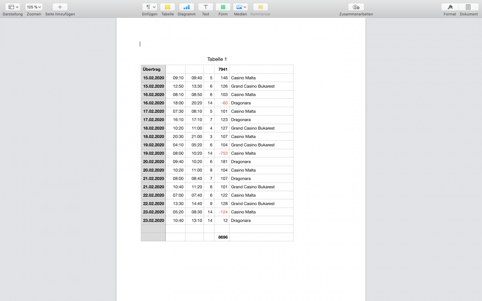Select the 04:10 start time cell
The width and height of the screenshot is (482, 301).
coord(175,145)
